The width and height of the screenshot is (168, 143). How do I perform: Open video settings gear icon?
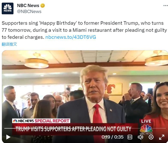pos(151,137)
